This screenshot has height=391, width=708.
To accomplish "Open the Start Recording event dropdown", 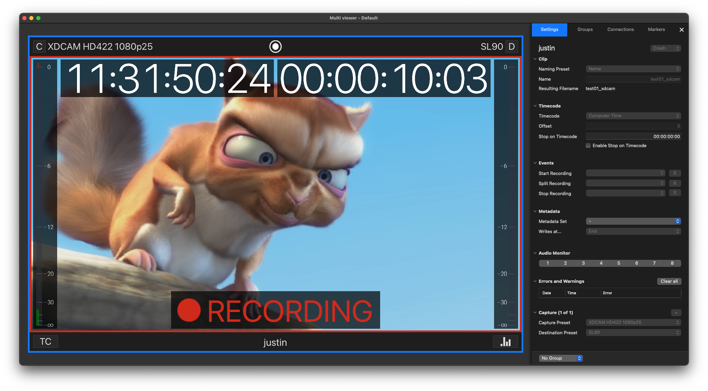I will click(x=626, y=173).
